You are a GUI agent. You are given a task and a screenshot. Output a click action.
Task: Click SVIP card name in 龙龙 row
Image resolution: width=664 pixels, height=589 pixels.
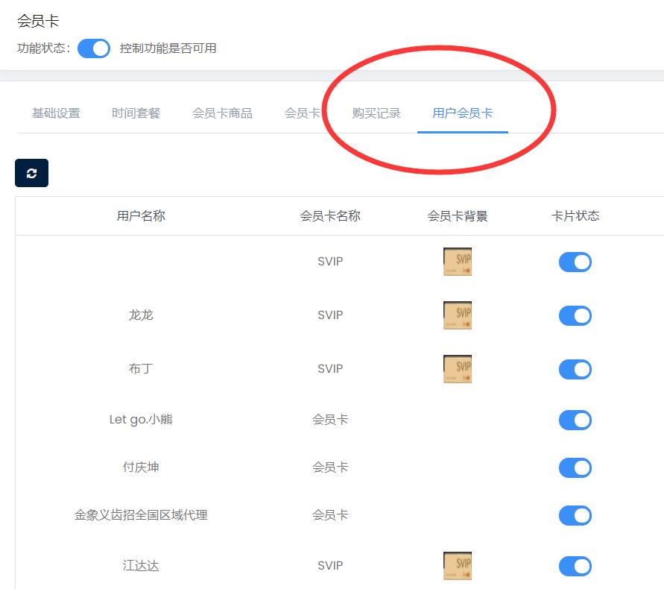click(330, 315)
